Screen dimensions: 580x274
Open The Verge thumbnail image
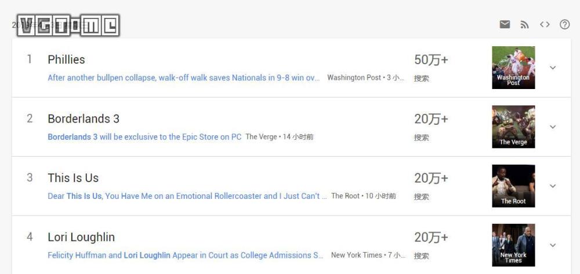click(513, 127)
